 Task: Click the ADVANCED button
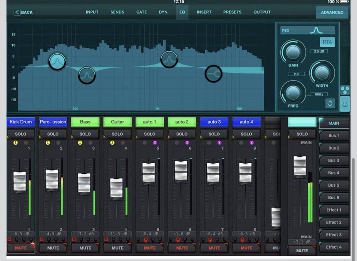[332, 12]
